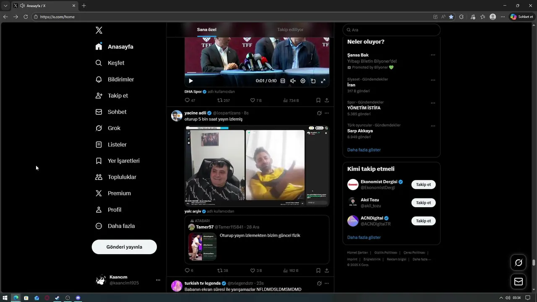This screenshot has width=537, height=302.
Task: Click the browser refresh button
Action: [26, 17]
